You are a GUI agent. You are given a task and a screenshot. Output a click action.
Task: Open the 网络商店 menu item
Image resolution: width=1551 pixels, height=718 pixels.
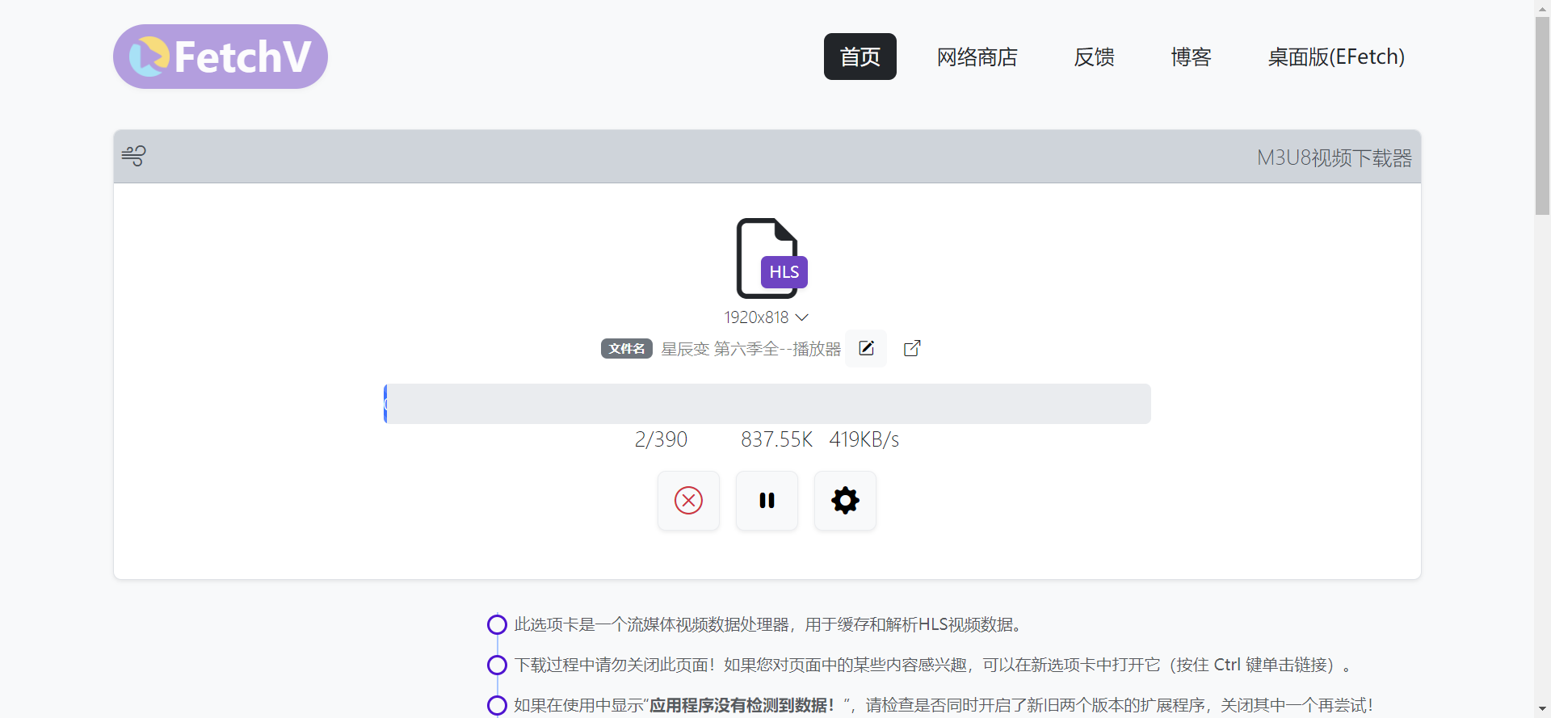point(977,57)
